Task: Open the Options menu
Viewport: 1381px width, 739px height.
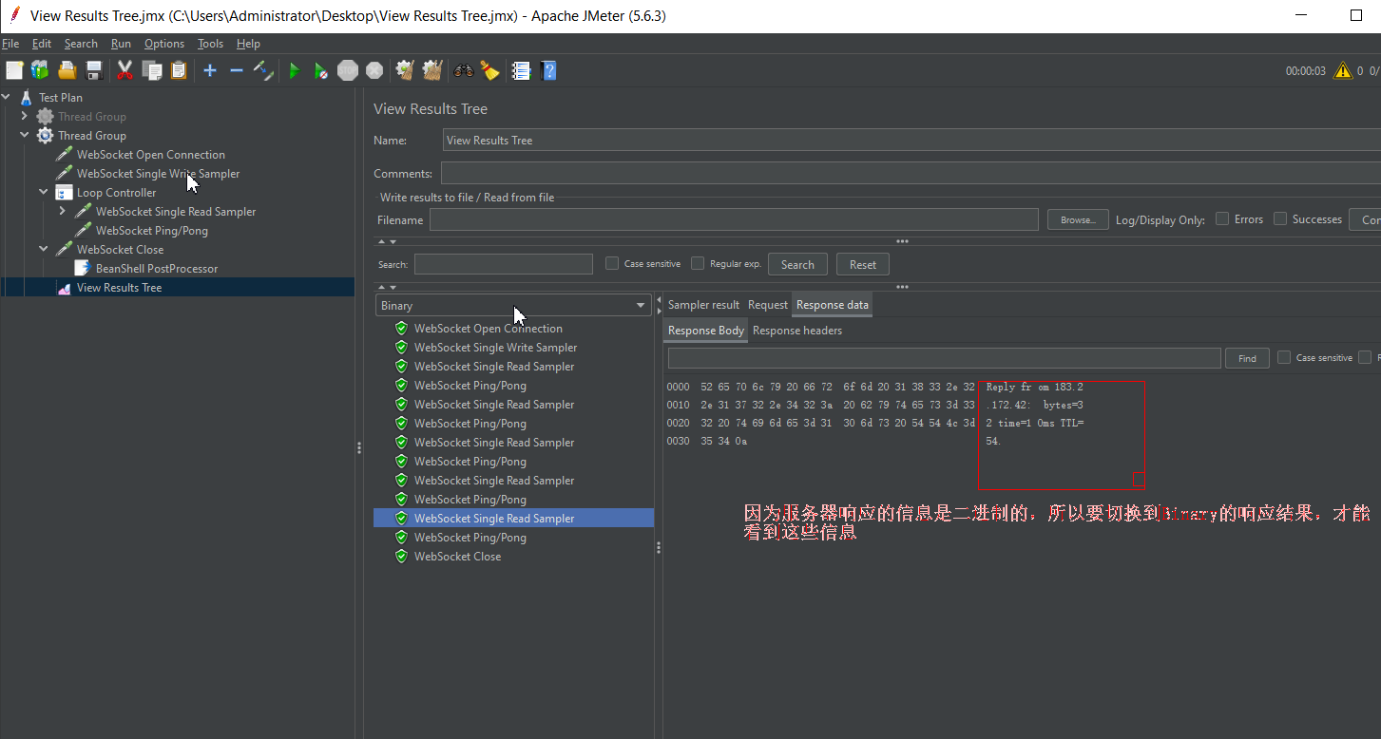Action: tap(164, 44)
